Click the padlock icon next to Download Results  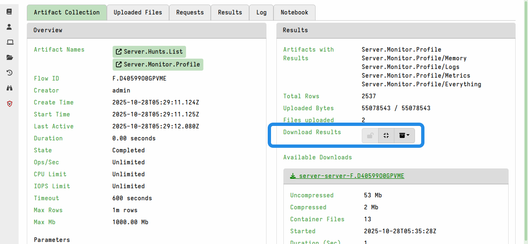(x=370, y=135)
